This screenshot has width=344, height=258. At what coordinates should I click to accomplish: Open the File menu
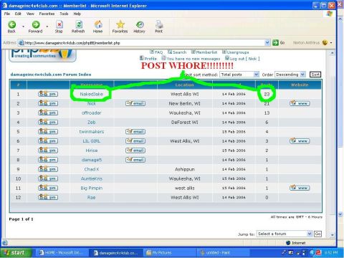click(x=7, y=14)
